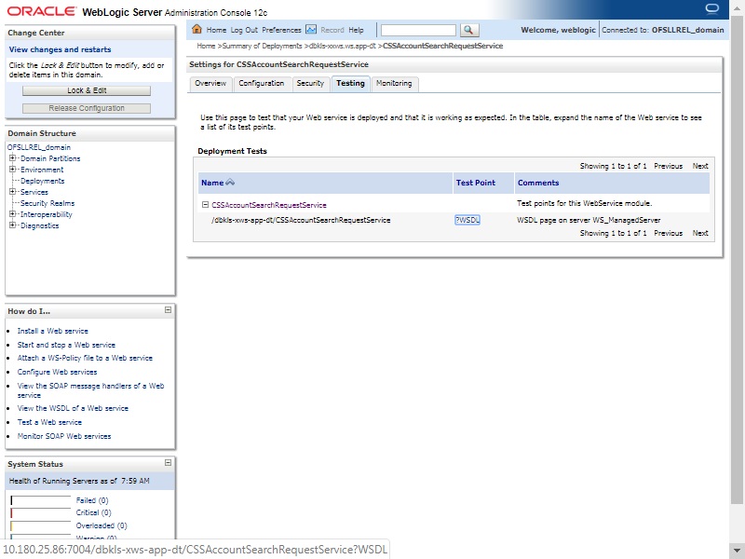
Task: Click the Lock & Edit button
Action: pyautogui.click(x=87, y=90)
